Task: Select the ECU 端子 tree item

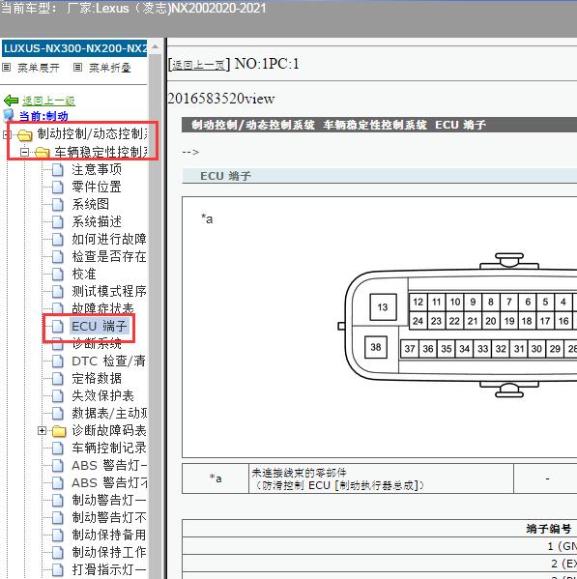Action: point(100,327)
